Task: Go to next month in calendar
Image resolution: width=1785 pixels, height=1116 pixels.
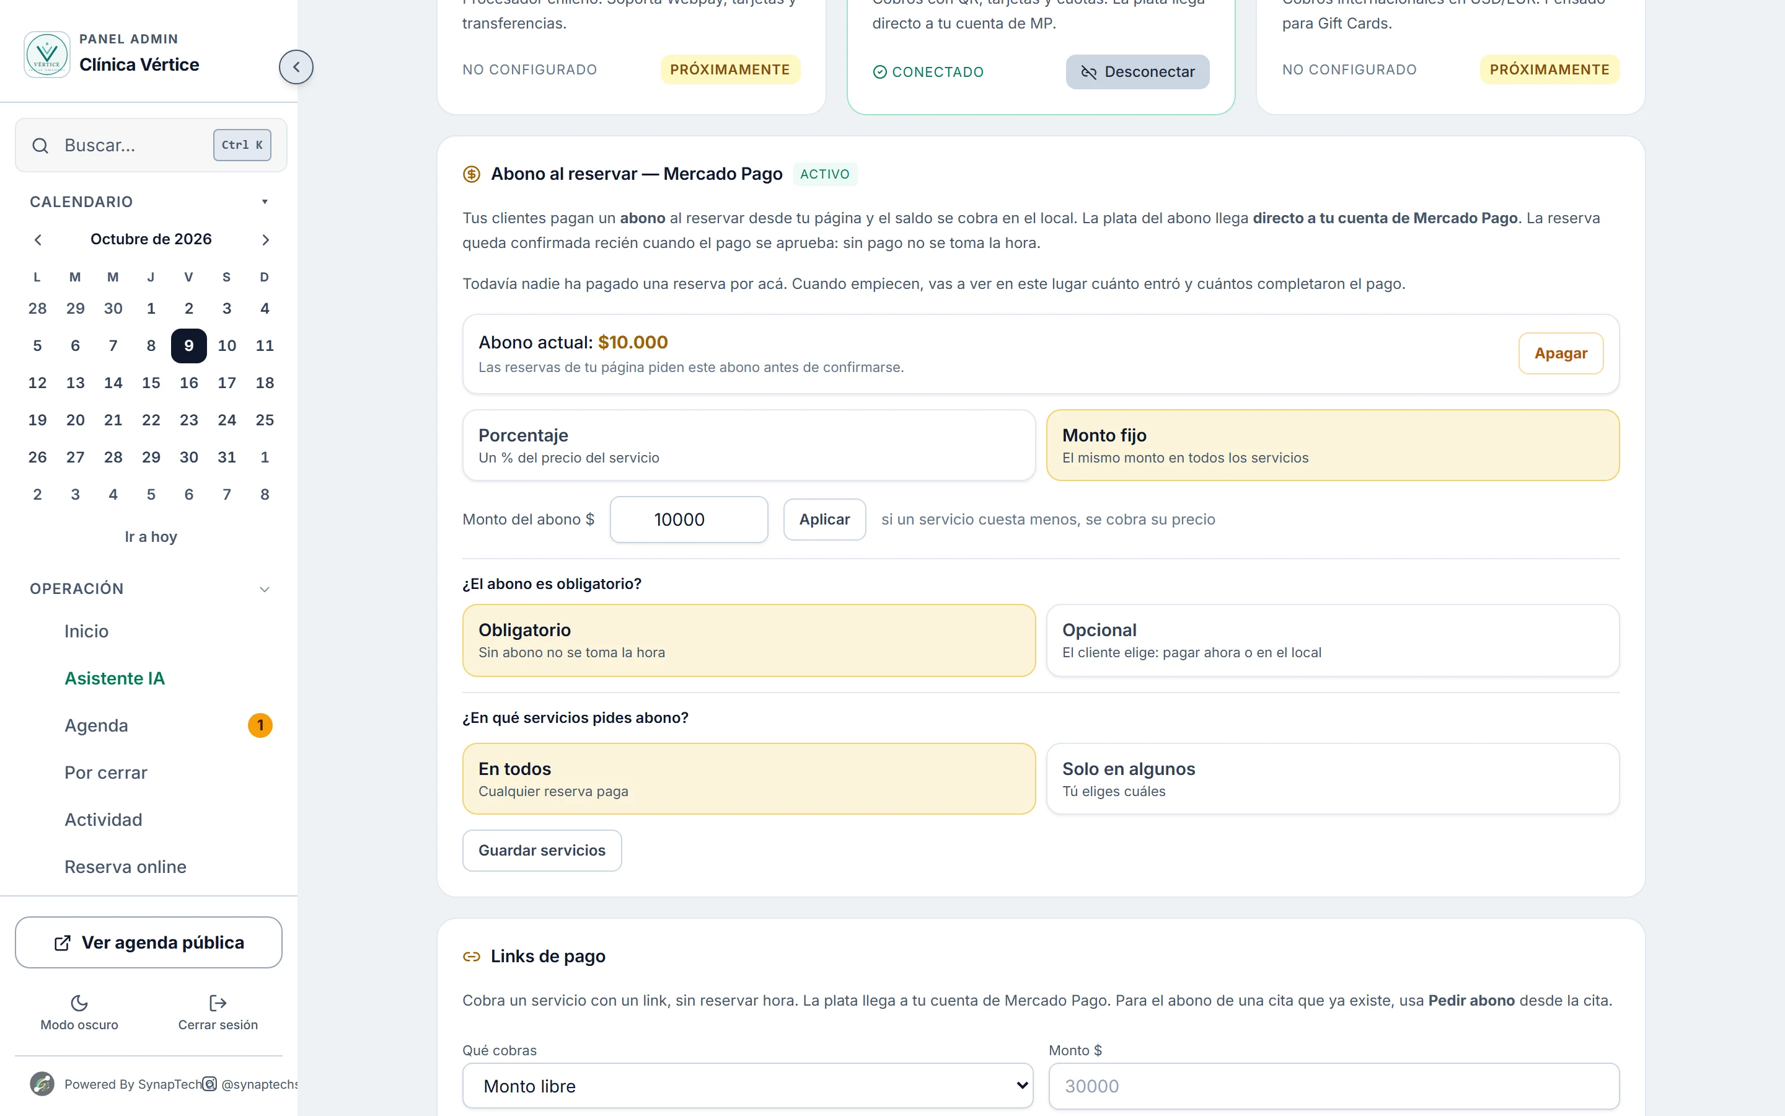Action: pos(265,240)
